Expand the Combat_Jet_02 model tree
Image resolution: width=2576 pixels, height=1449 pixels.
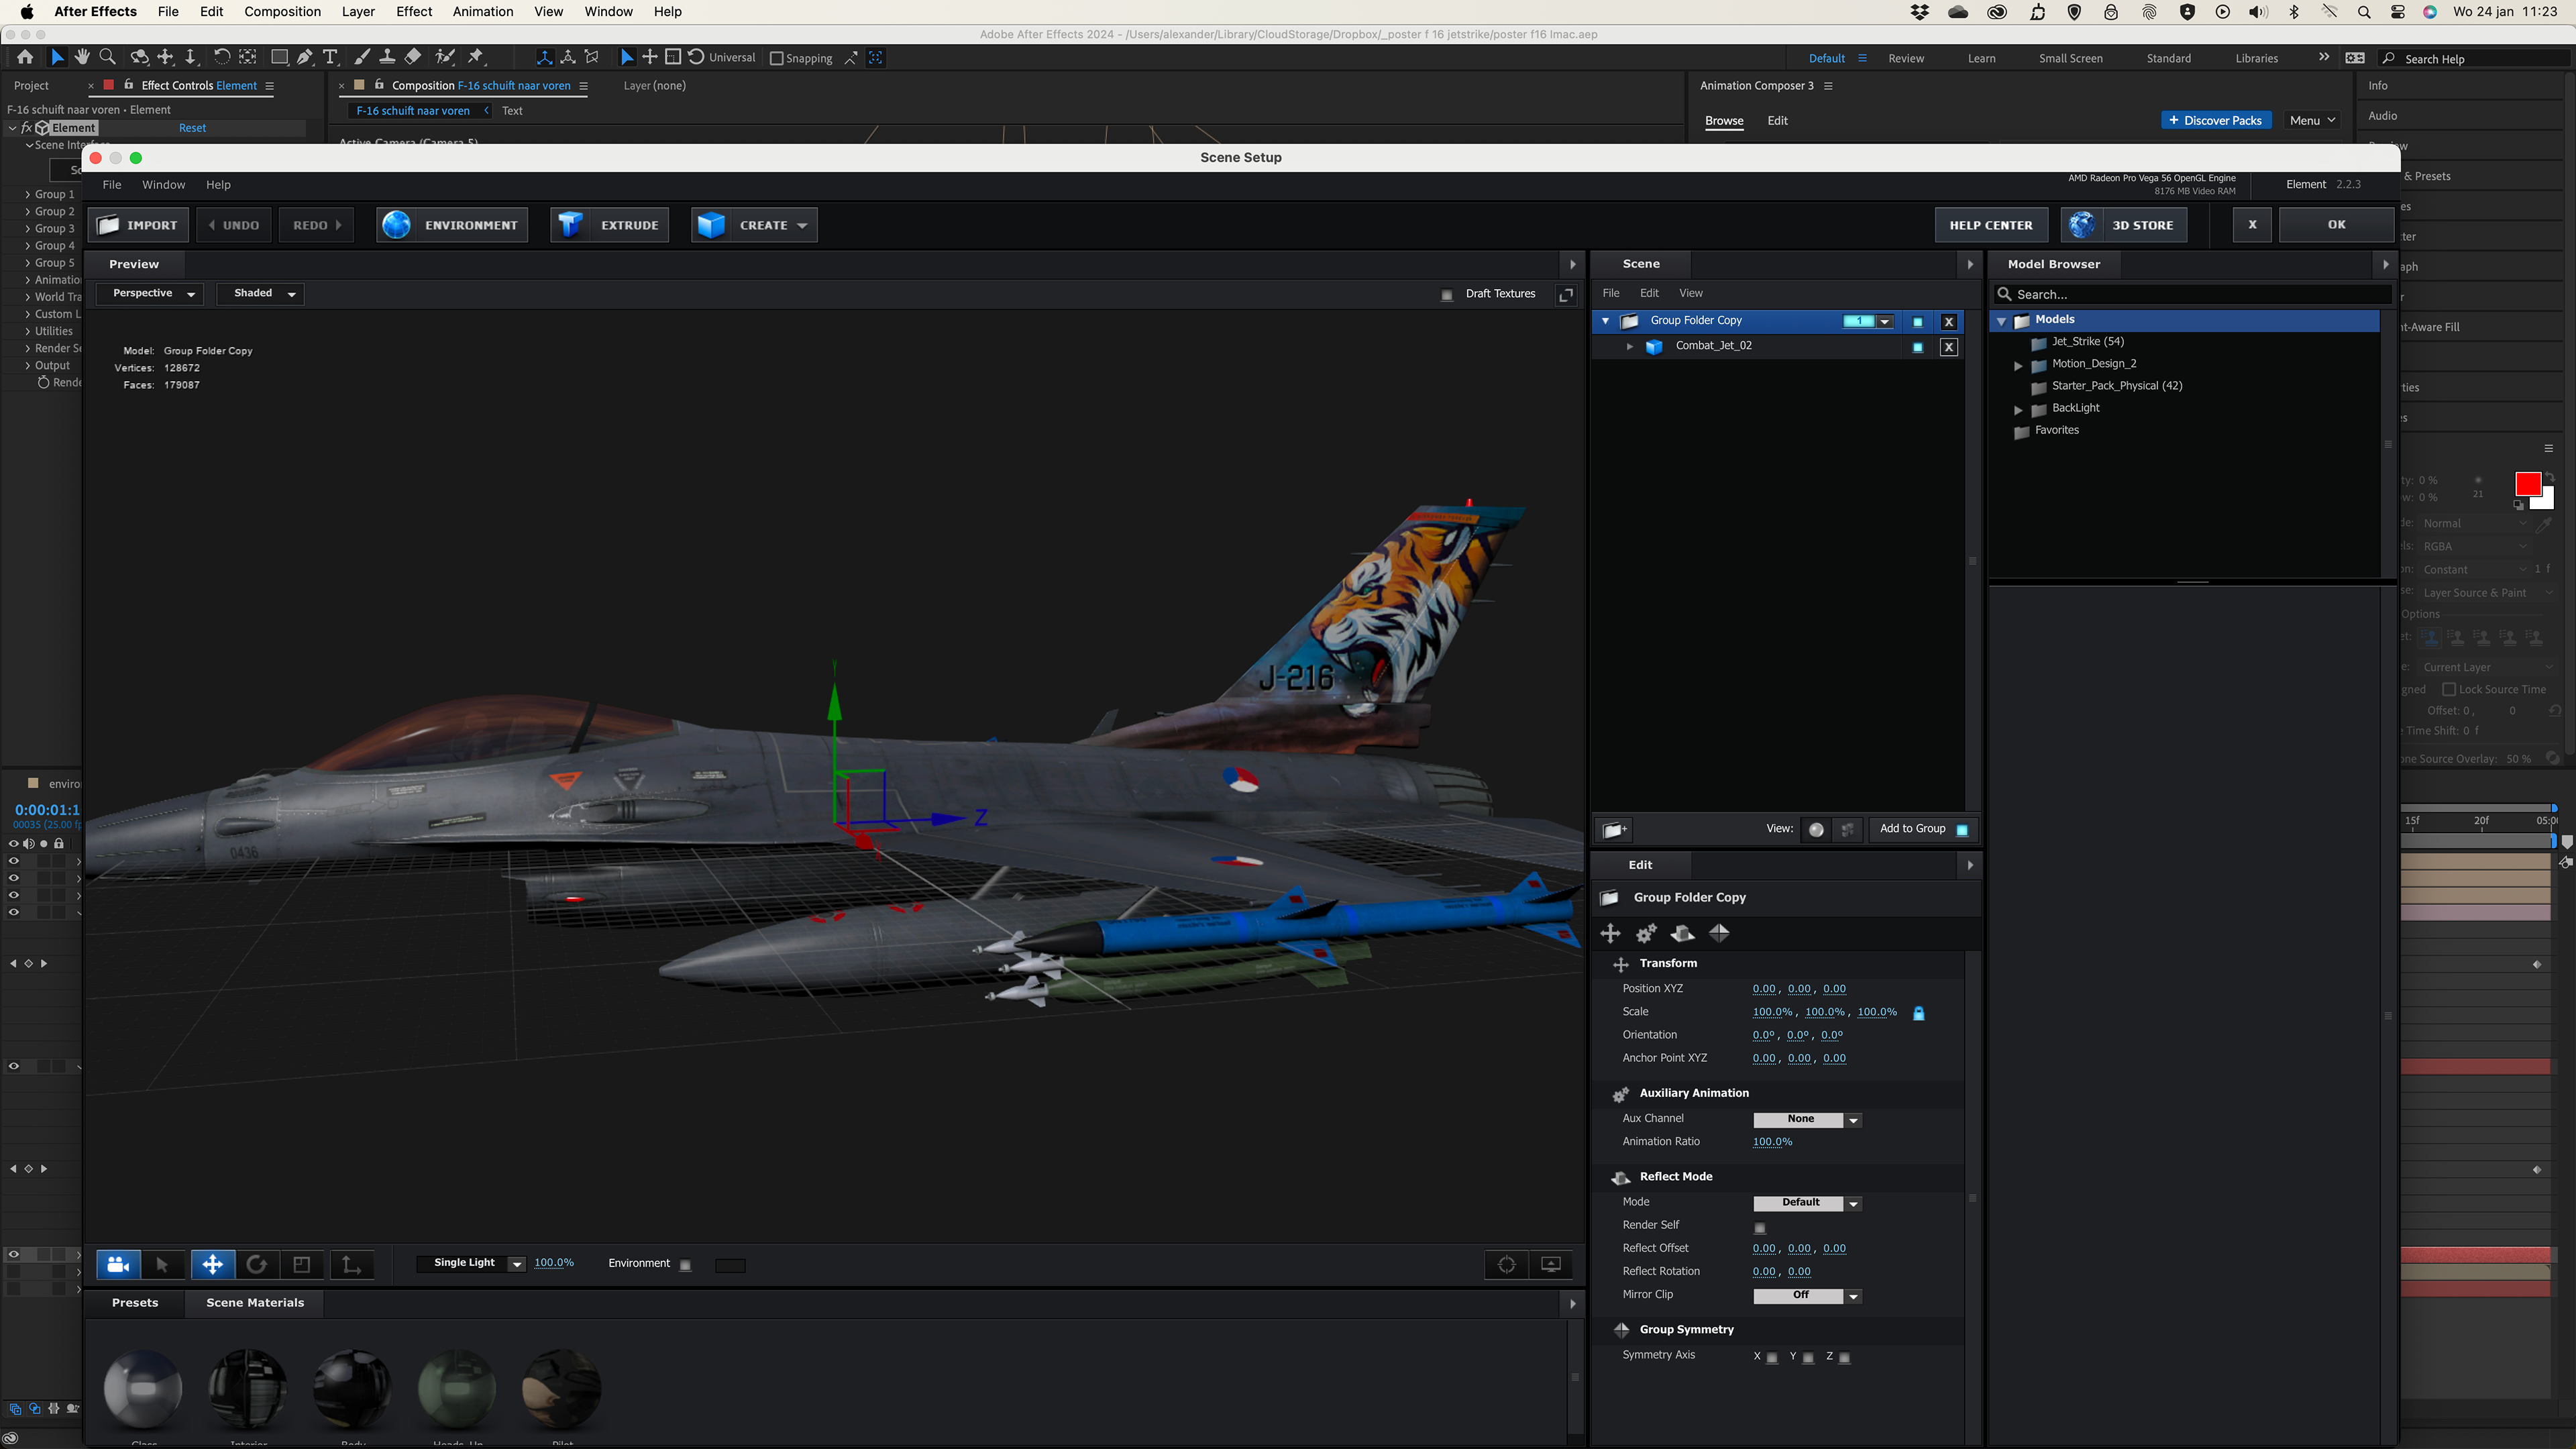pos(1630,346)
